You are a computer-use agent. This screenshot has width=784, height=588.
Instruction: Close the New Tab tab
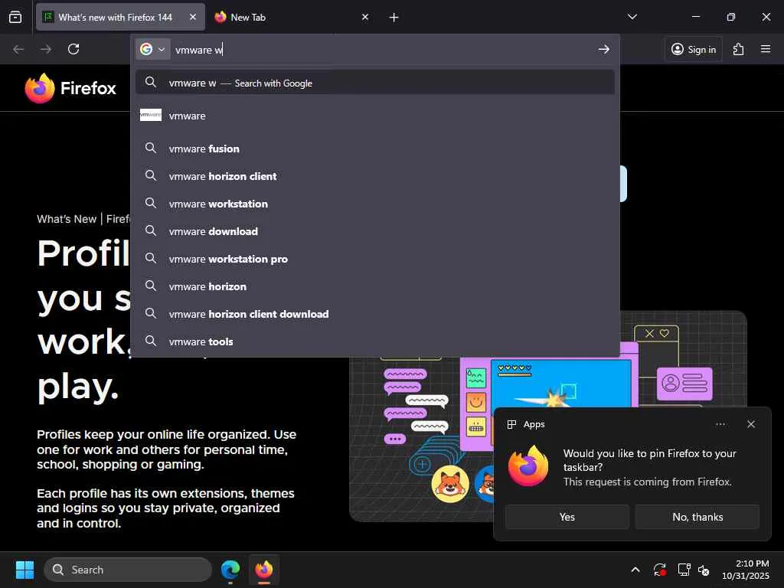(x=365, y=17)
